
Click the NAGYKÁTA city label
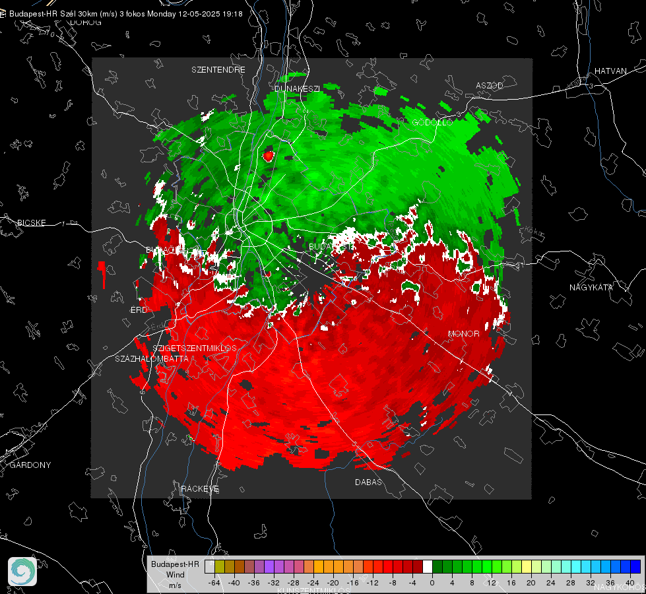tap(591, 287)
